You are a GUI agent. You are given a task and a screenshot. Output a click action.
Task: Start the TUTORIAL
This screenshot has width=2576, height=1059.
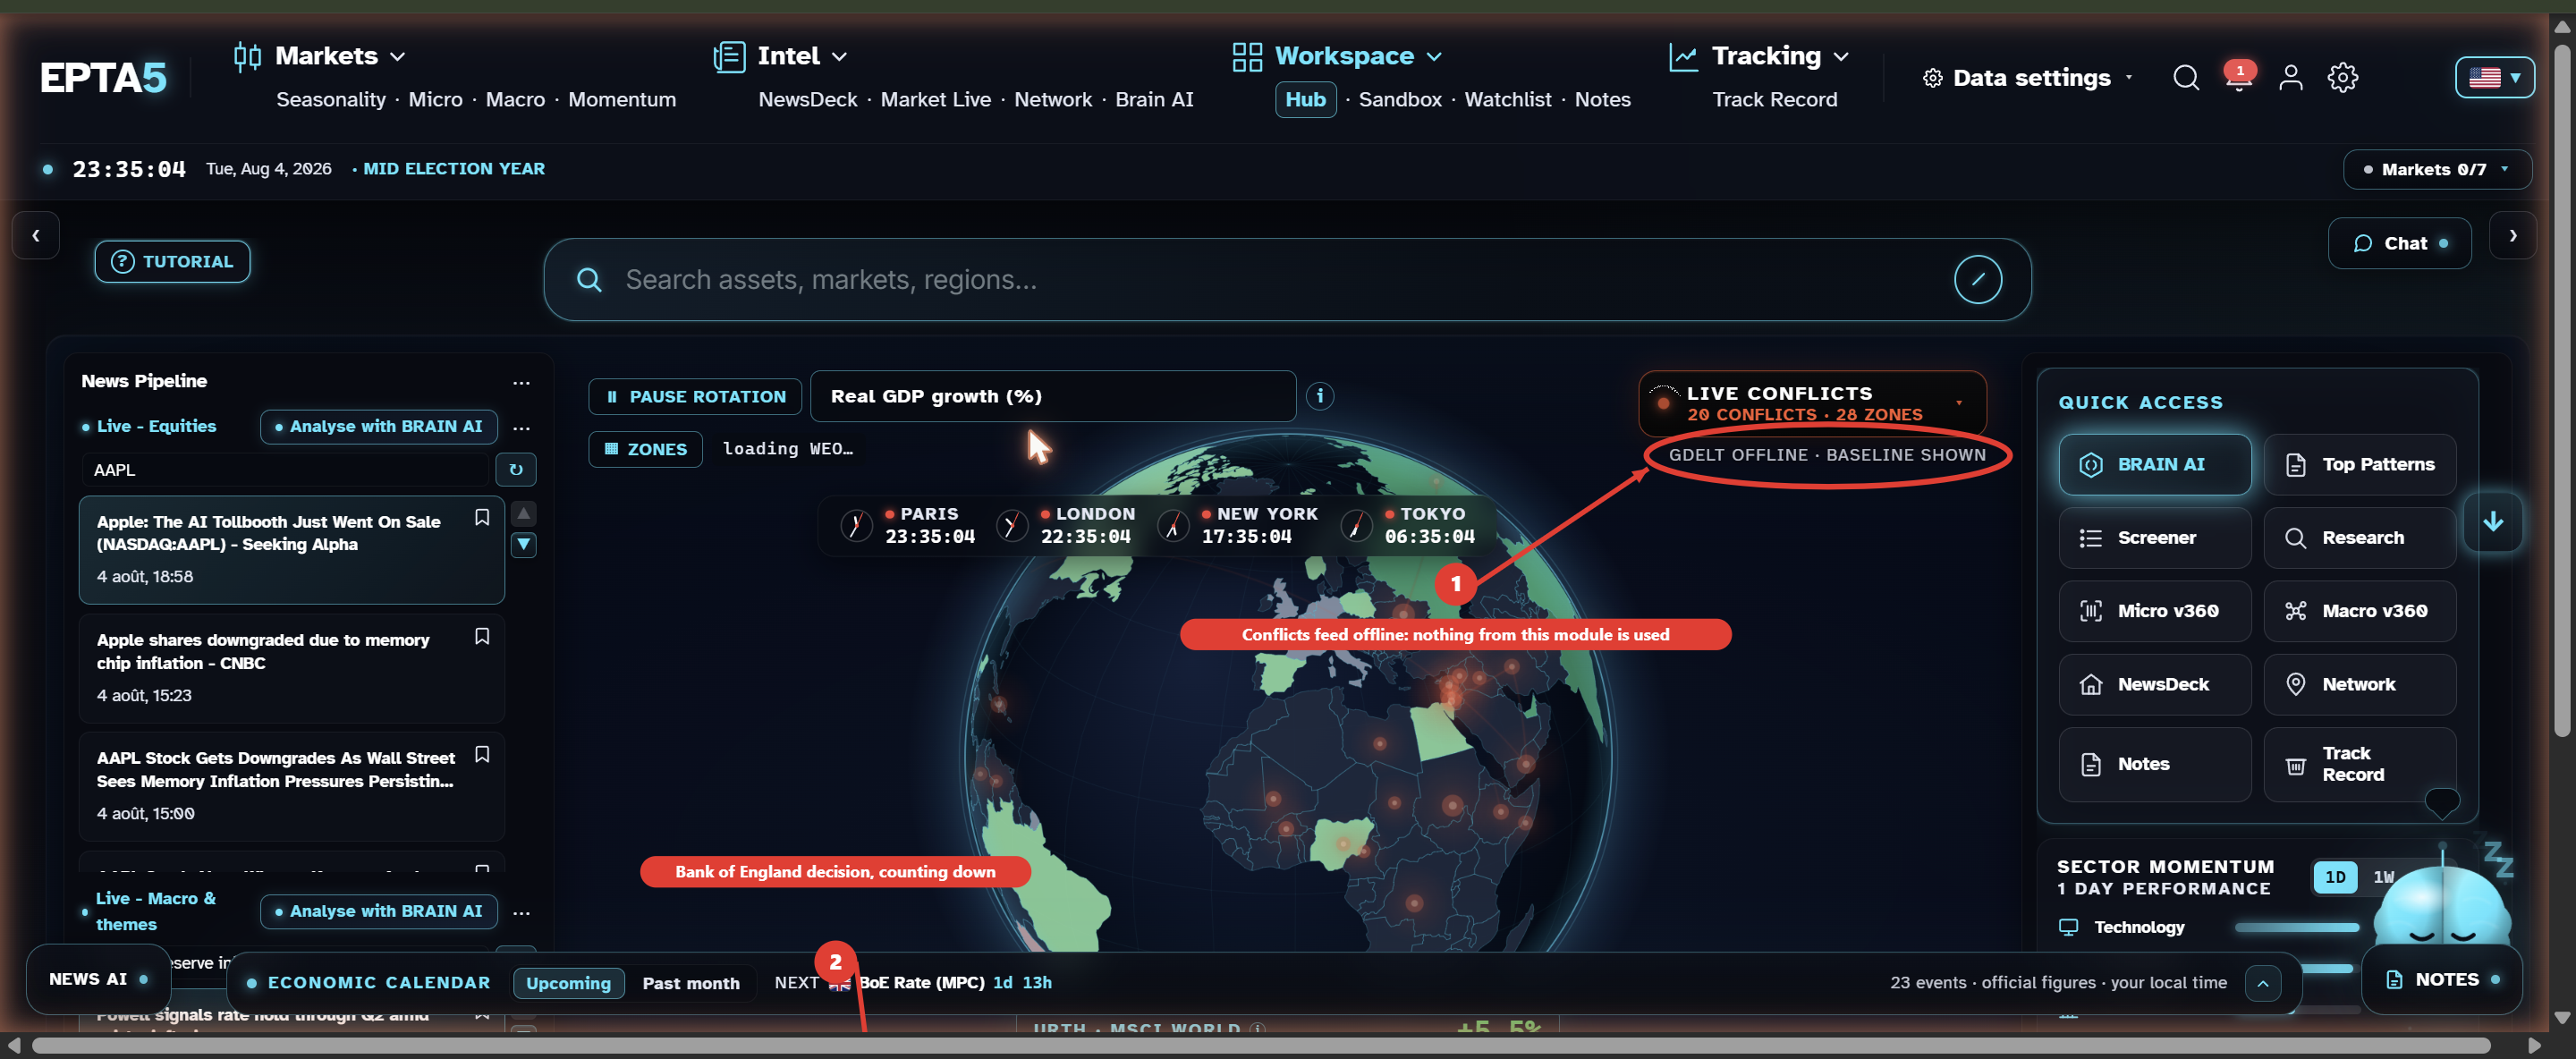pos(172,262)
